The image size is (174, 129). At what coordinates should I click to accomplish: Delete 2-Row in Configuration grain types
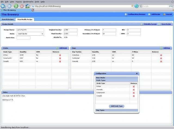point(133,87)
